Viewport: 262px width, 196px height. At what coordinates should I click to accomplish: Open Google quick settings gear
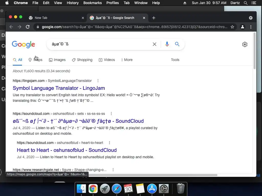point(245,44)
